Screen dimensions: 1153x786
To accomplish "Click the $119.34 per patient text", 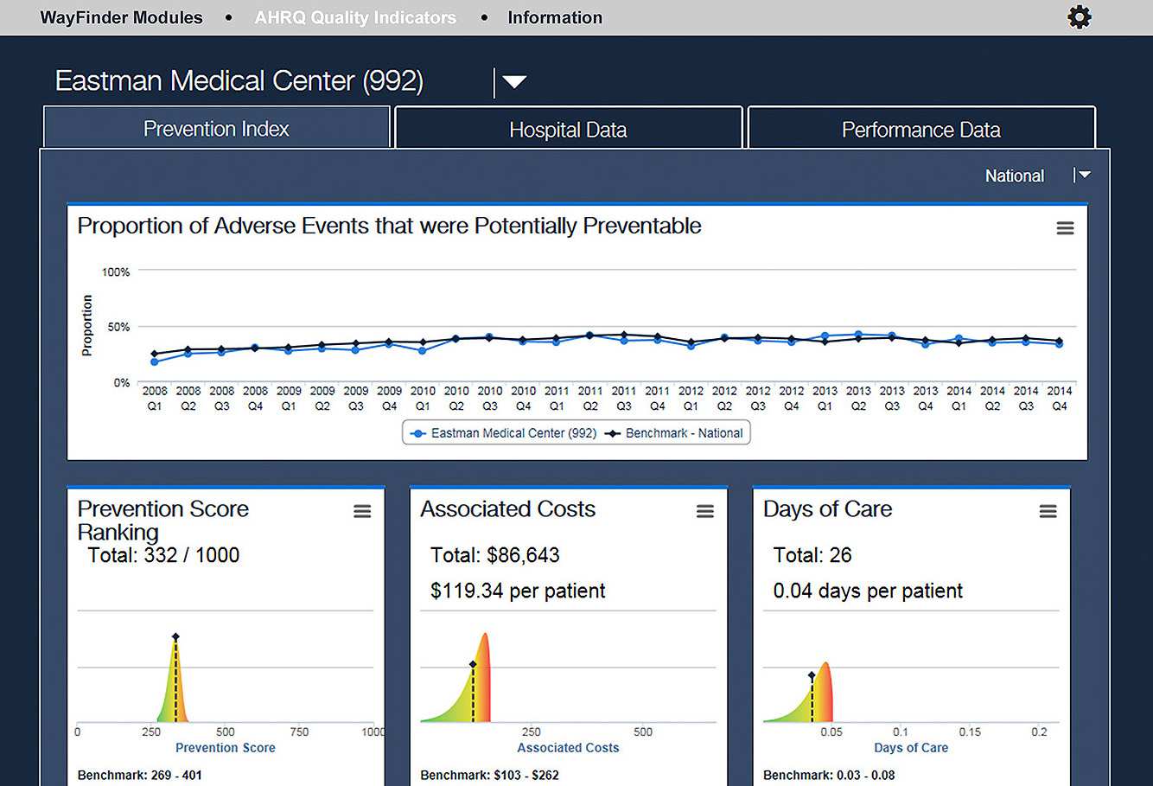I will (x=518, y=591).
